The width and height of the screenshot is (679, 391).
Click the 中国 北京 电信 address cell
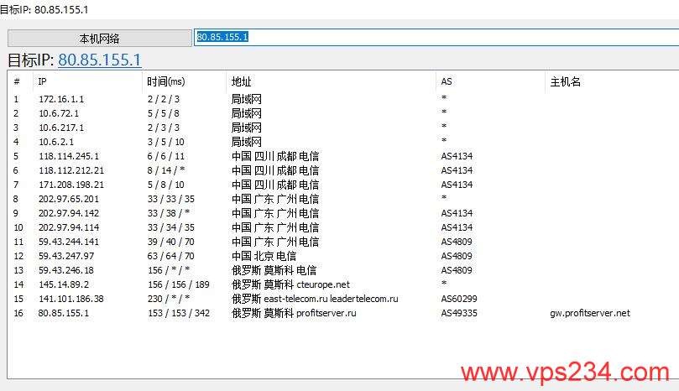click(x=264, y=256)
